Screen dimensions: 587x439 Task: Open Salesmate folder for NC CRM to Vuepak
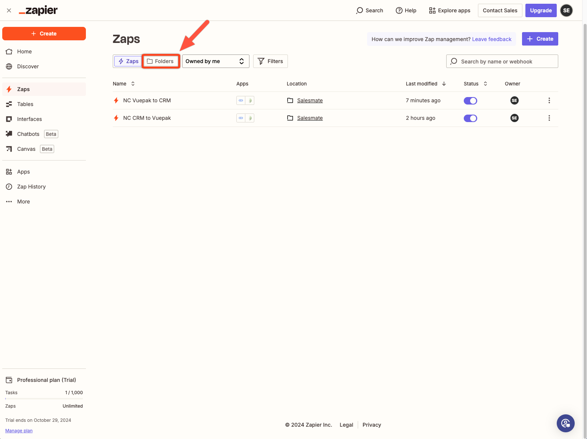point(310,118)
